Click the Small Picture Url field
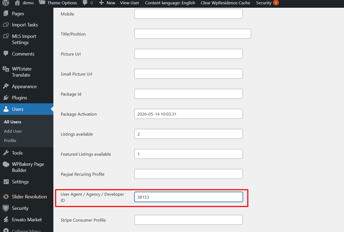The width and height of the screenshot is (344, 232). 189,74
